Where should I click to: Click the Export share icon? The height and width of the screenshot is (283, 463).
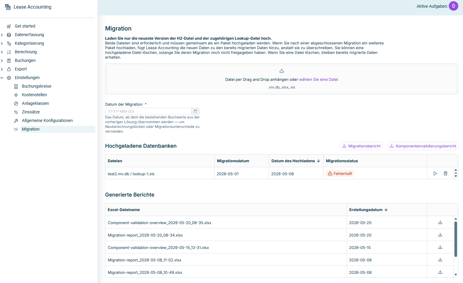9,69
